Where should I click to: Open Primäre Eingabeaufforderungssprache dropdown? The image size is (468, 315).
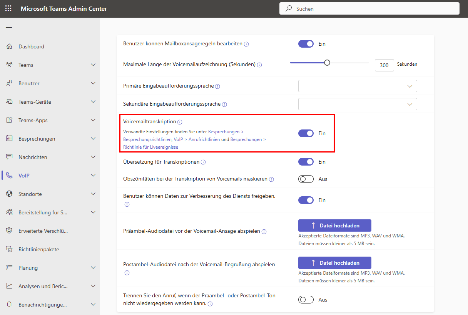coord(358,86)
